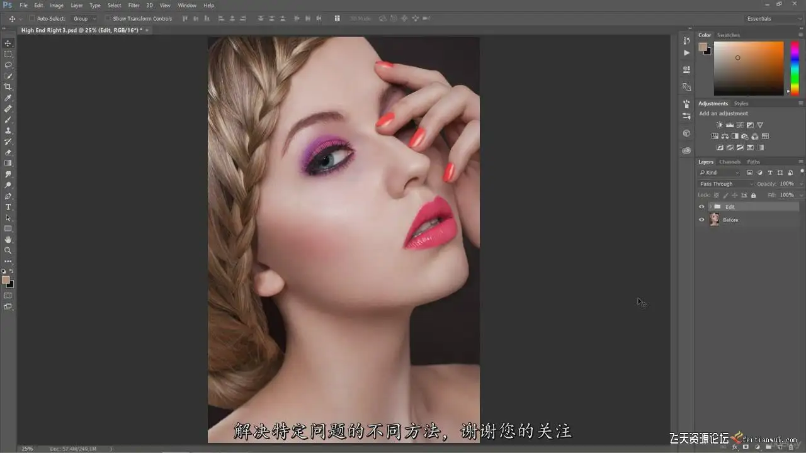Click the Before layer thumbnail
The image size is (806, 453).
point(715,220)
